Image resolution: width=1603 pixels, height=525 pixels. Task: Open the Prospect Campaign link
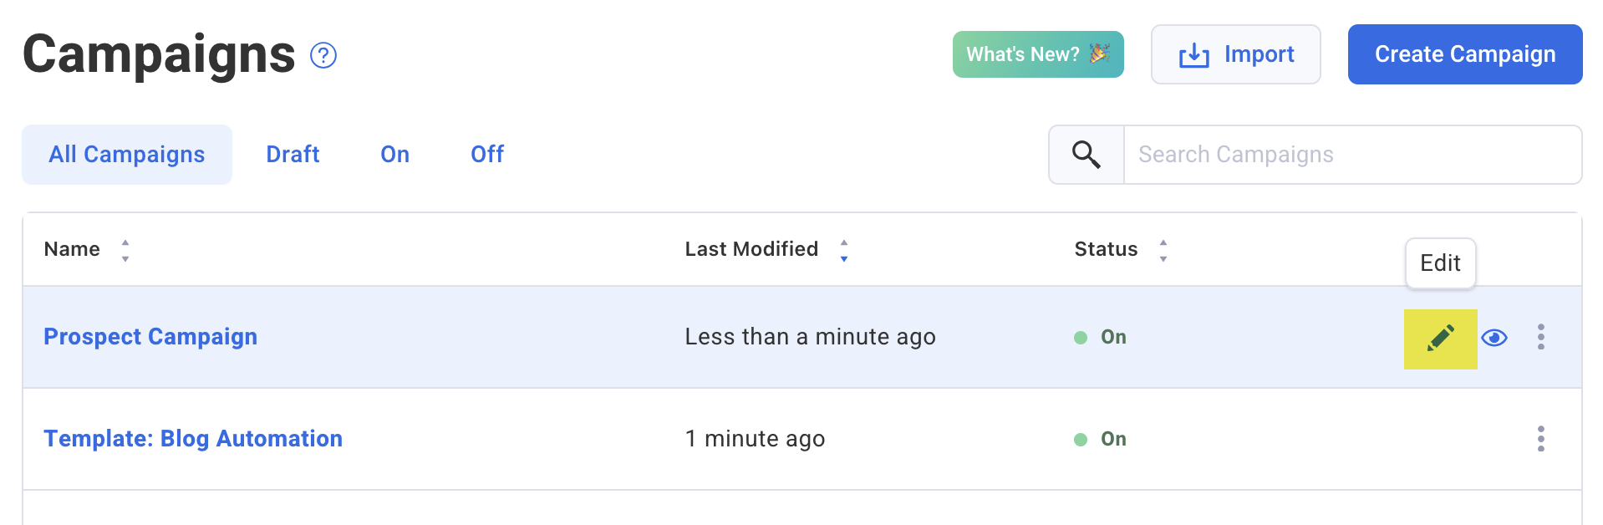point(150,337)
